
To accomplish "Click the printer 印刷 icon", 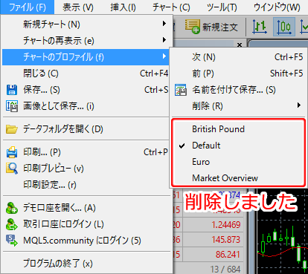I will pos(12,152).
